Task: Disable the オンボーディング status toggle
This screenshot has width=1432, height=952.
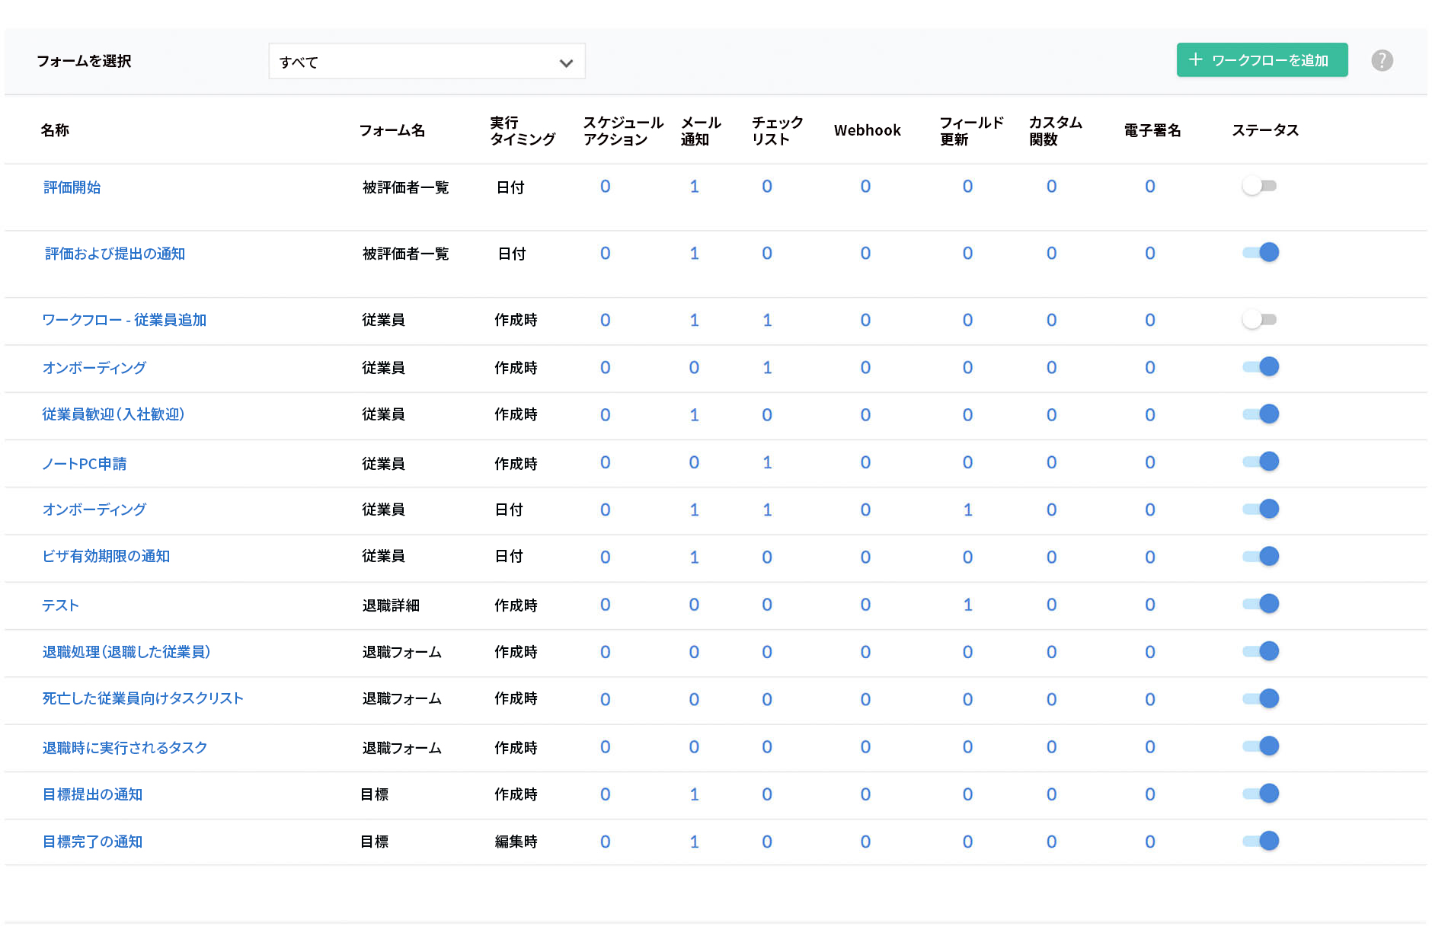Action: [1262, 366]
